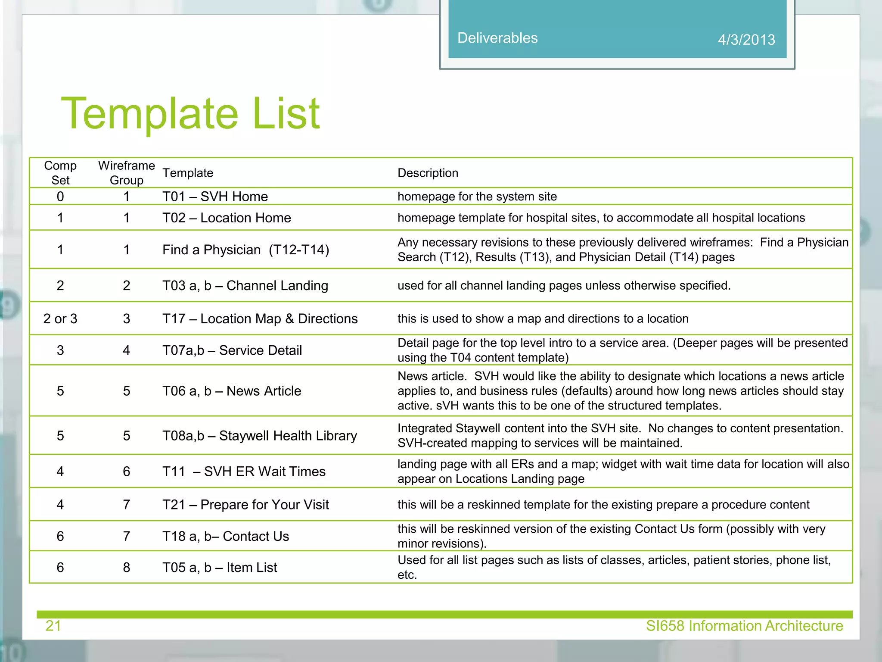Image resolution: width=882 pixels, height=662 pixels.
Task: Select the 'T02 – Location Home' cell
Action: point(227,218)
